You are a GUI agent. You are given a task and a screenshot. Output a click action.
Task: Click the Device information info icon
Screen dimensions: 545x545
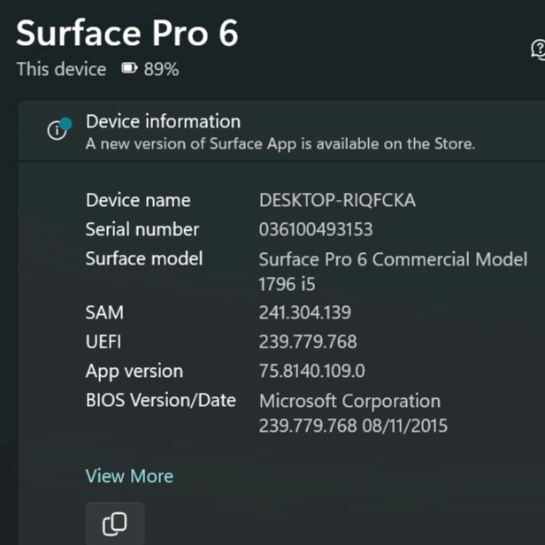coord(58,129)
